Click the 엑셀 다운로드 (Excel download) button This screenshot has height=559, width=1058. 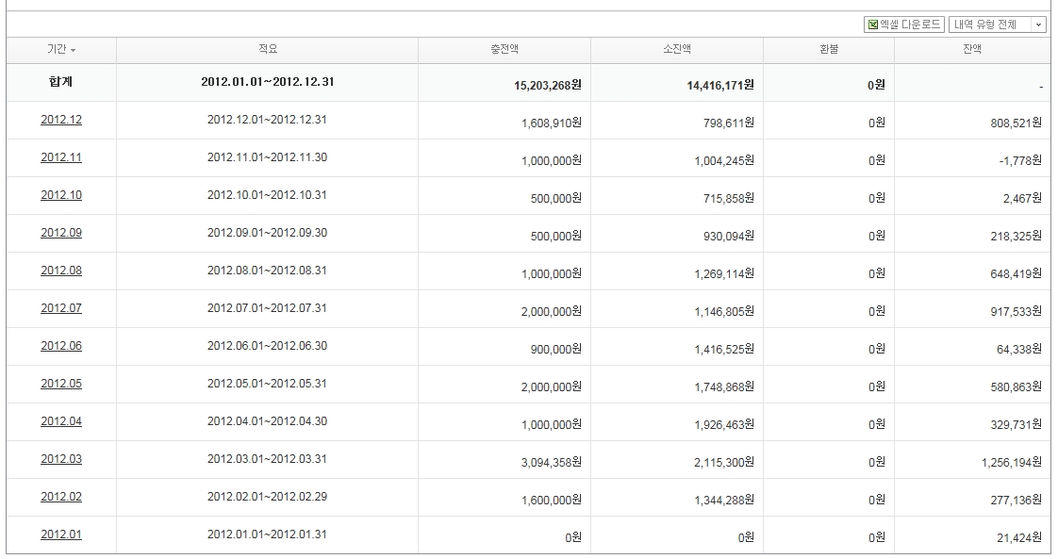click(904, 25)
